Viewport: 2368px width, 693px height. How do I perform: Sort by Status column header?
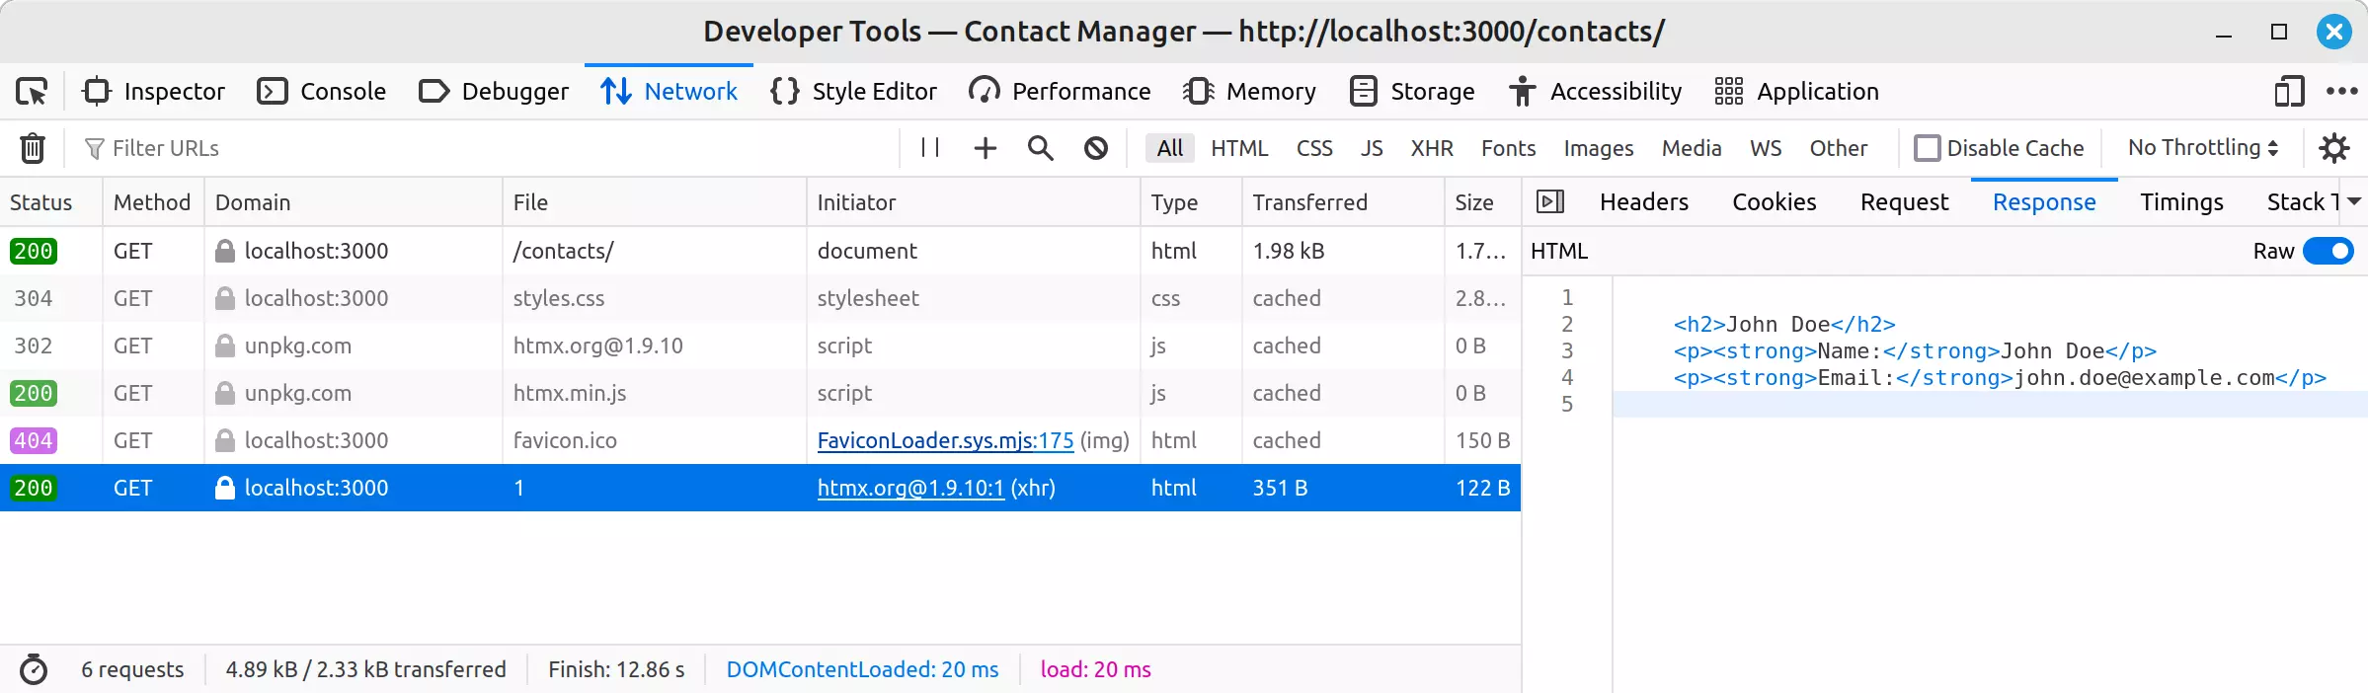51,202
